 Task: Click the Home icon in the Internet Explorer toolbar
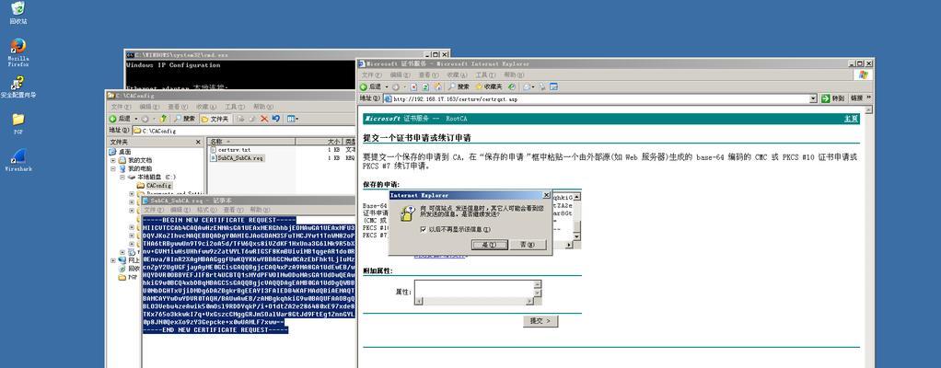pyautogui.click(x=438, y=86)
